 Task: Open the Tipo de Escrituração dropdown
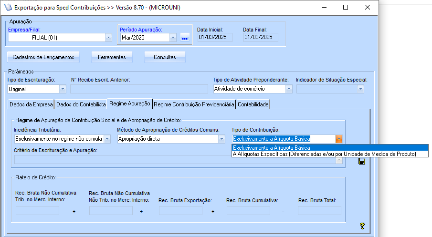pos(63,89)
